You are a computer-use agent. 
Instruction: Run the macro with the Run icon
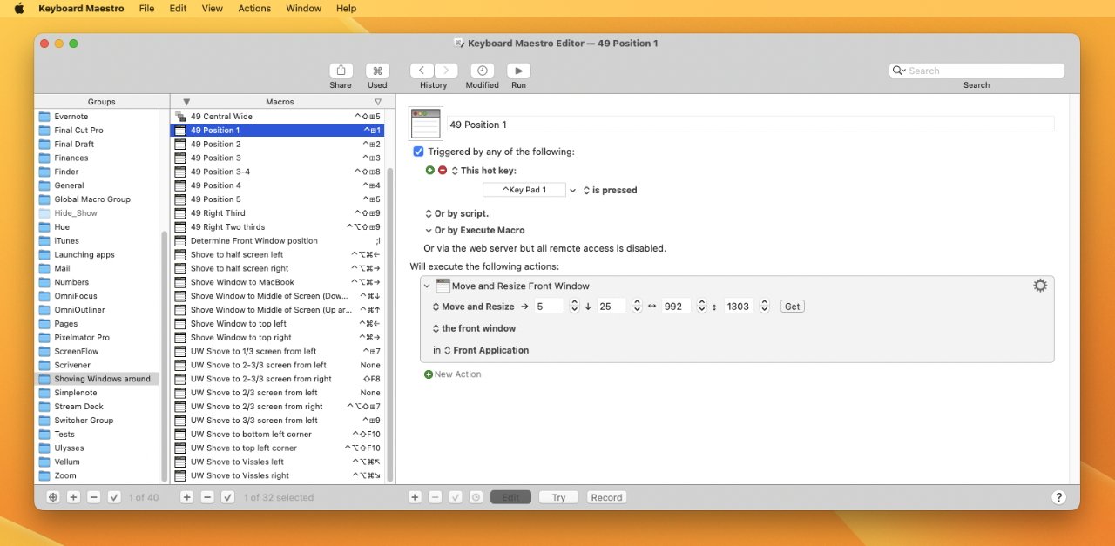tap(518, 71)
